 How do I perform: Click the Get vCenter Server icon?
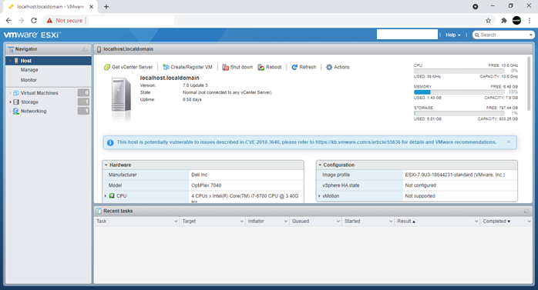coord(107,67)
